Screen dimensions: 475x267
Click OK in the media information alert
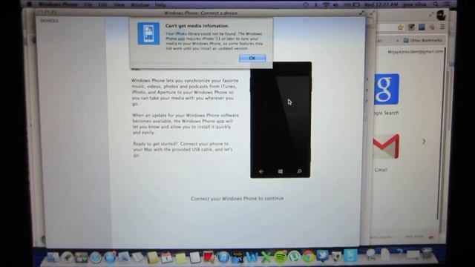[x=252, y=58]
